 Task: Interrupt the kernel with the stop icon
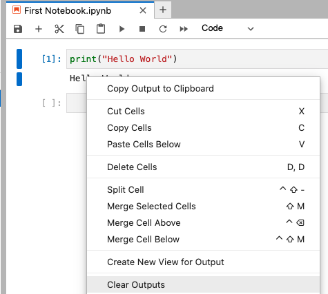coord(142,29)
